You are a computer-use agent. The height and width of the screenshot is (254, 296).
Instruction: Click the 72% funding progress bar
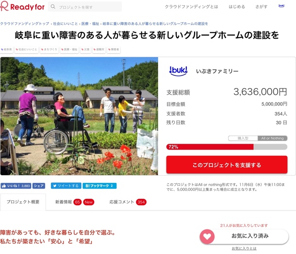point(227,147)
